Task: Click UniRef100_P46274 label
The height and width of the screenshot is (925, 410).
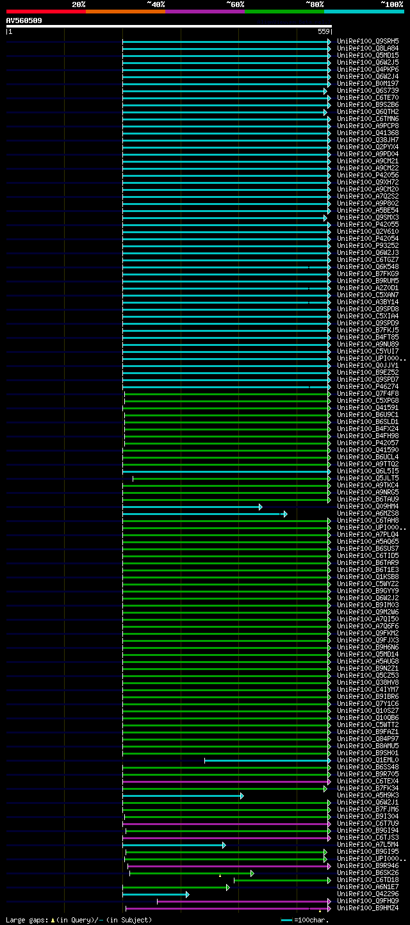Action: 368,386
